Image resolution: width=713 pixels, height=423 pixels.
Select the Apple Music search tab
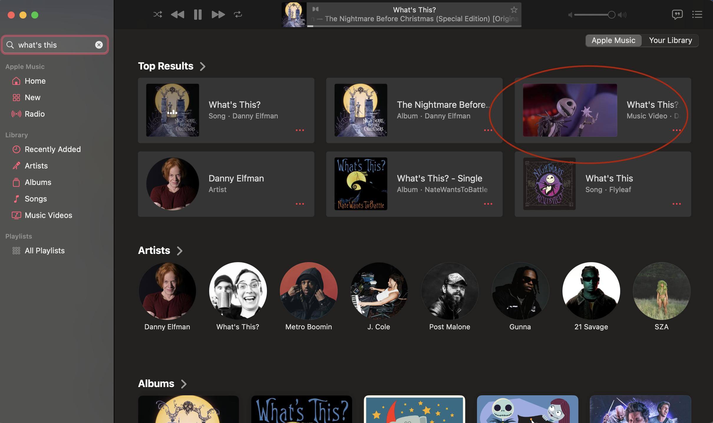613,40
